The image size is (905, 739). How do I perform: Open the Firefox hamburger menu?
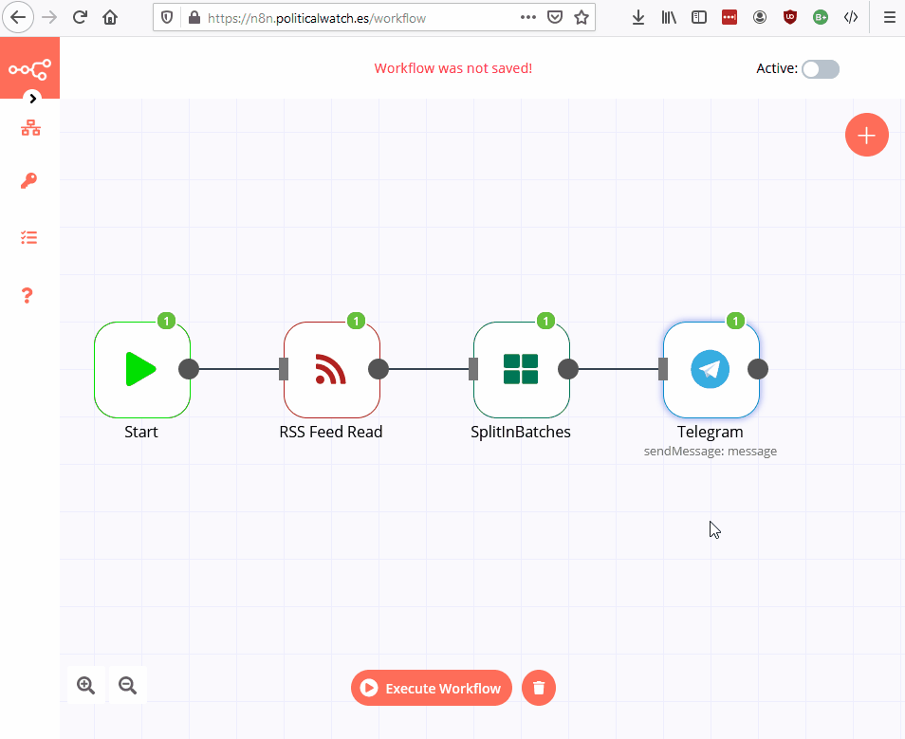(x=890, y=17)
